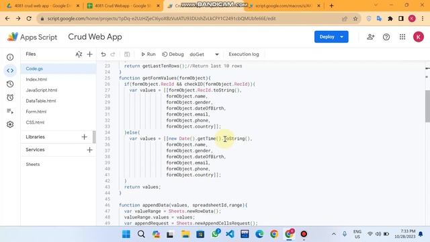430x242 pixels.
Task: Click line number 46 in the gutter
Action: click(107, 205)
